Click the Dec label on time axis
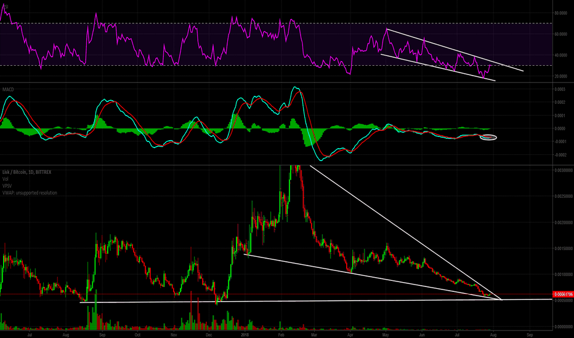Screen dimensions: 574x338 point(209,335)
